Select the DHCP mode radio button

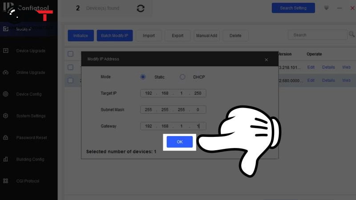click(x=182, y=77)
